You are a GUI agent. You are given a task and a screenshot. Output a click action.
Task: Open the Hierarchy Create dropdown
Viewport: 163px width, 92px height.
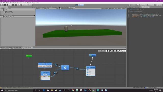[3, 8]
